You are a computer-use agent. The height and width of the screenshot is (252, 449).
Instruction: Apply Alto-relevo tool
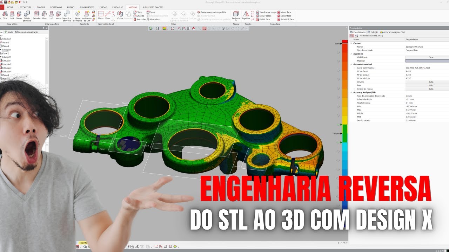tap(153, 19)
